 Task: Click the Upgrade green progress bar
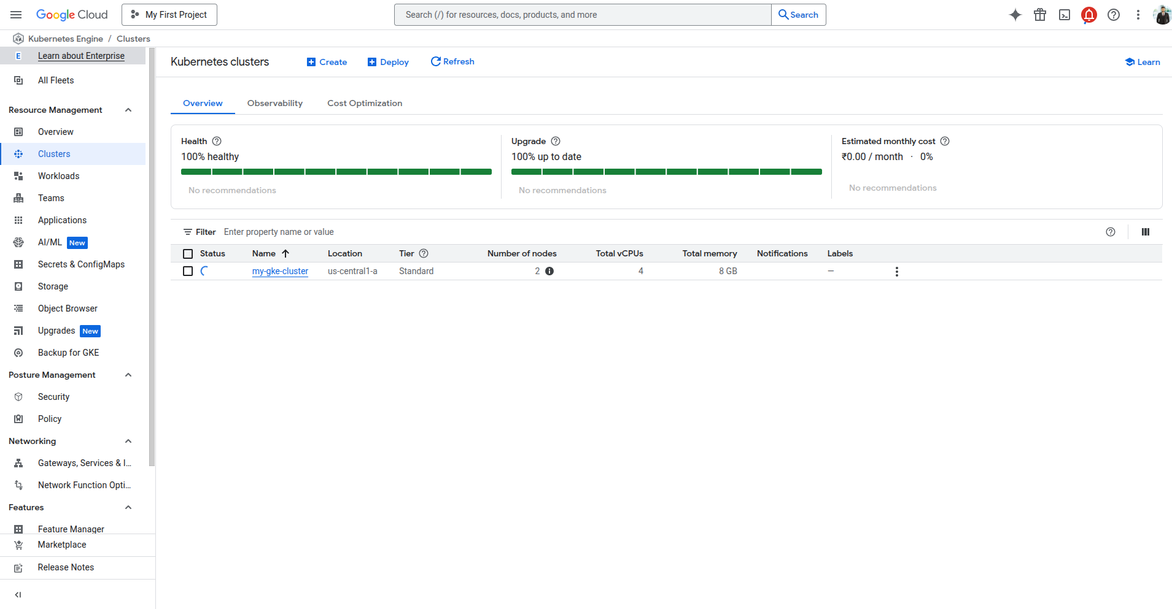[667, 172]
